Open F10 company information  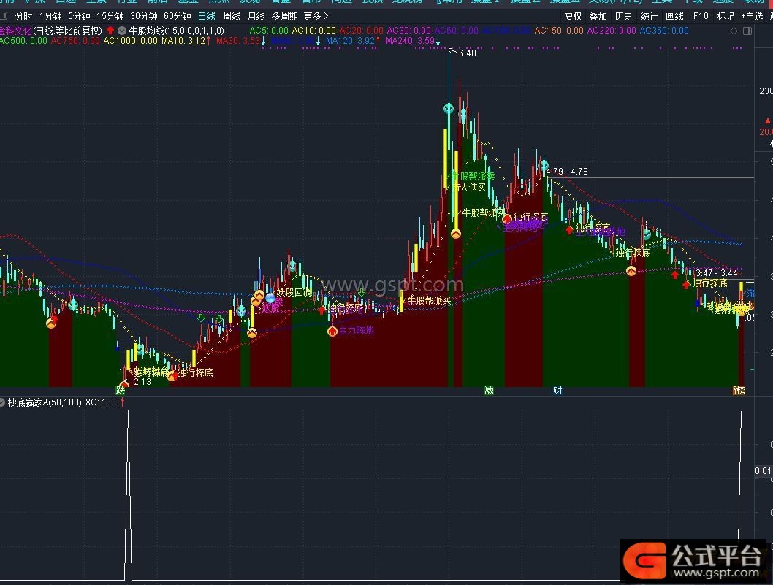[x=701, y=16]
